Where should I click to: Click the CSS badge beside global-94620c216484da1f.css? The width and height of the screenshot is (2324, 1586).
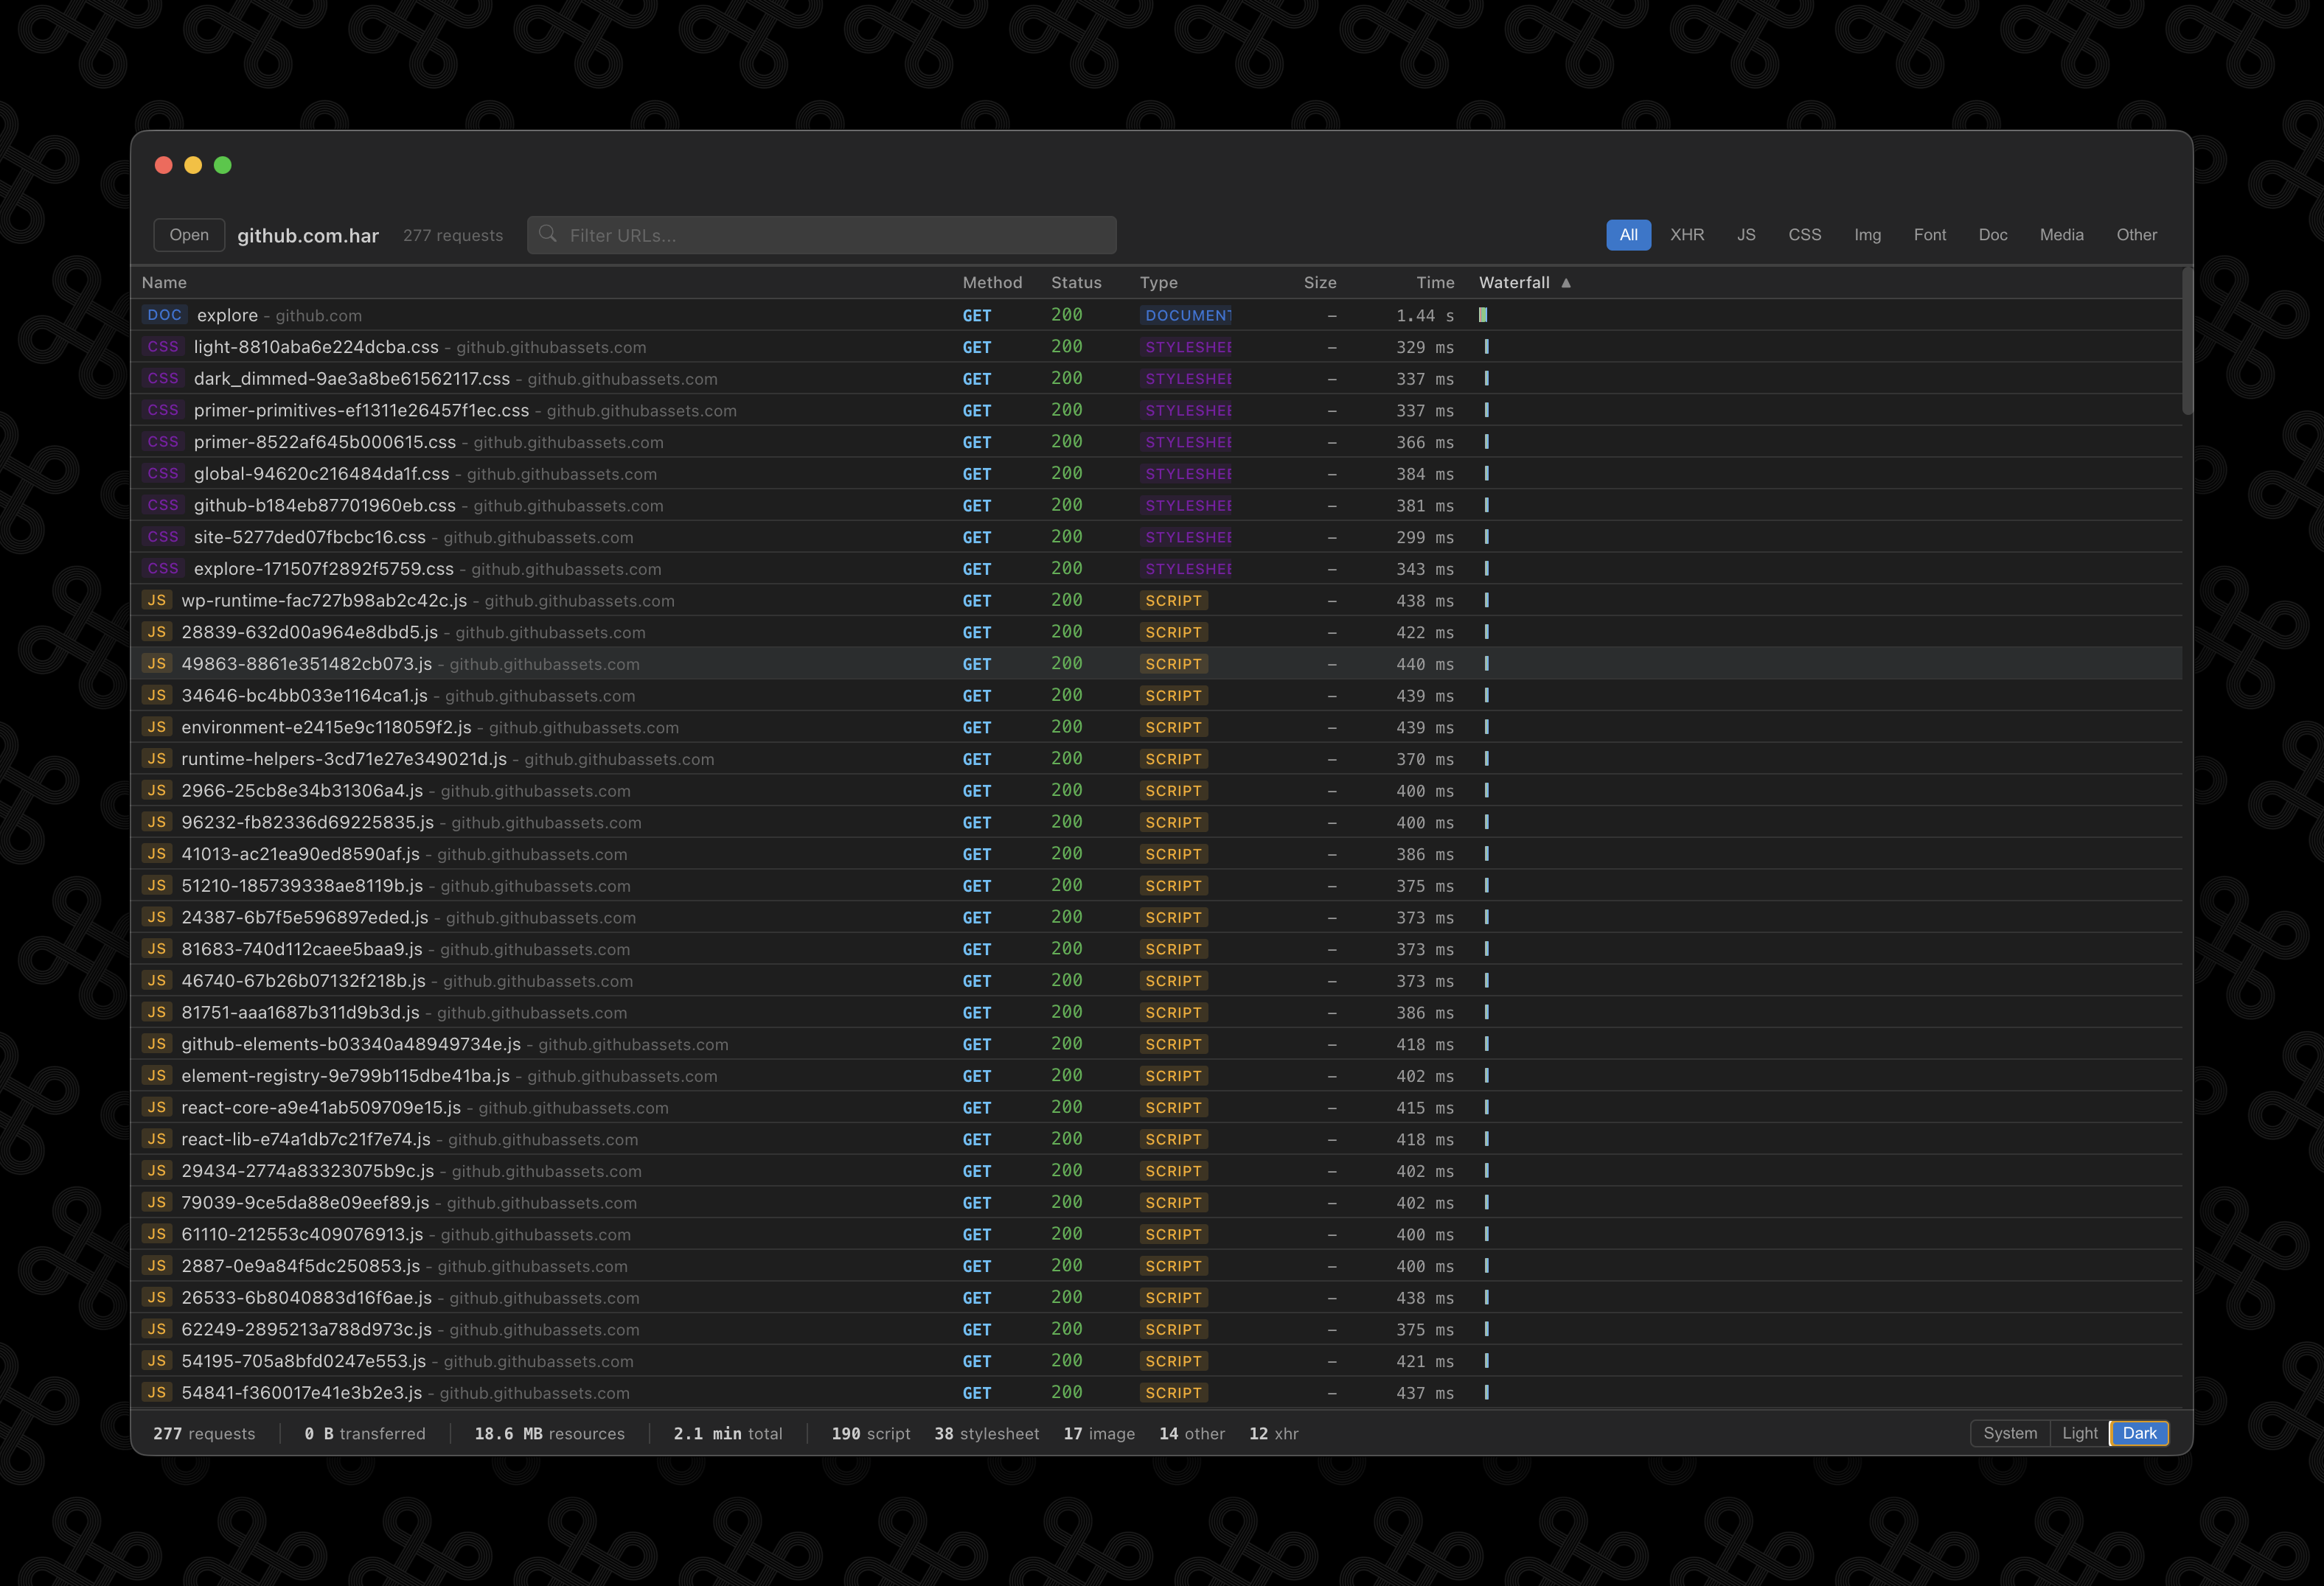point(163,474)
